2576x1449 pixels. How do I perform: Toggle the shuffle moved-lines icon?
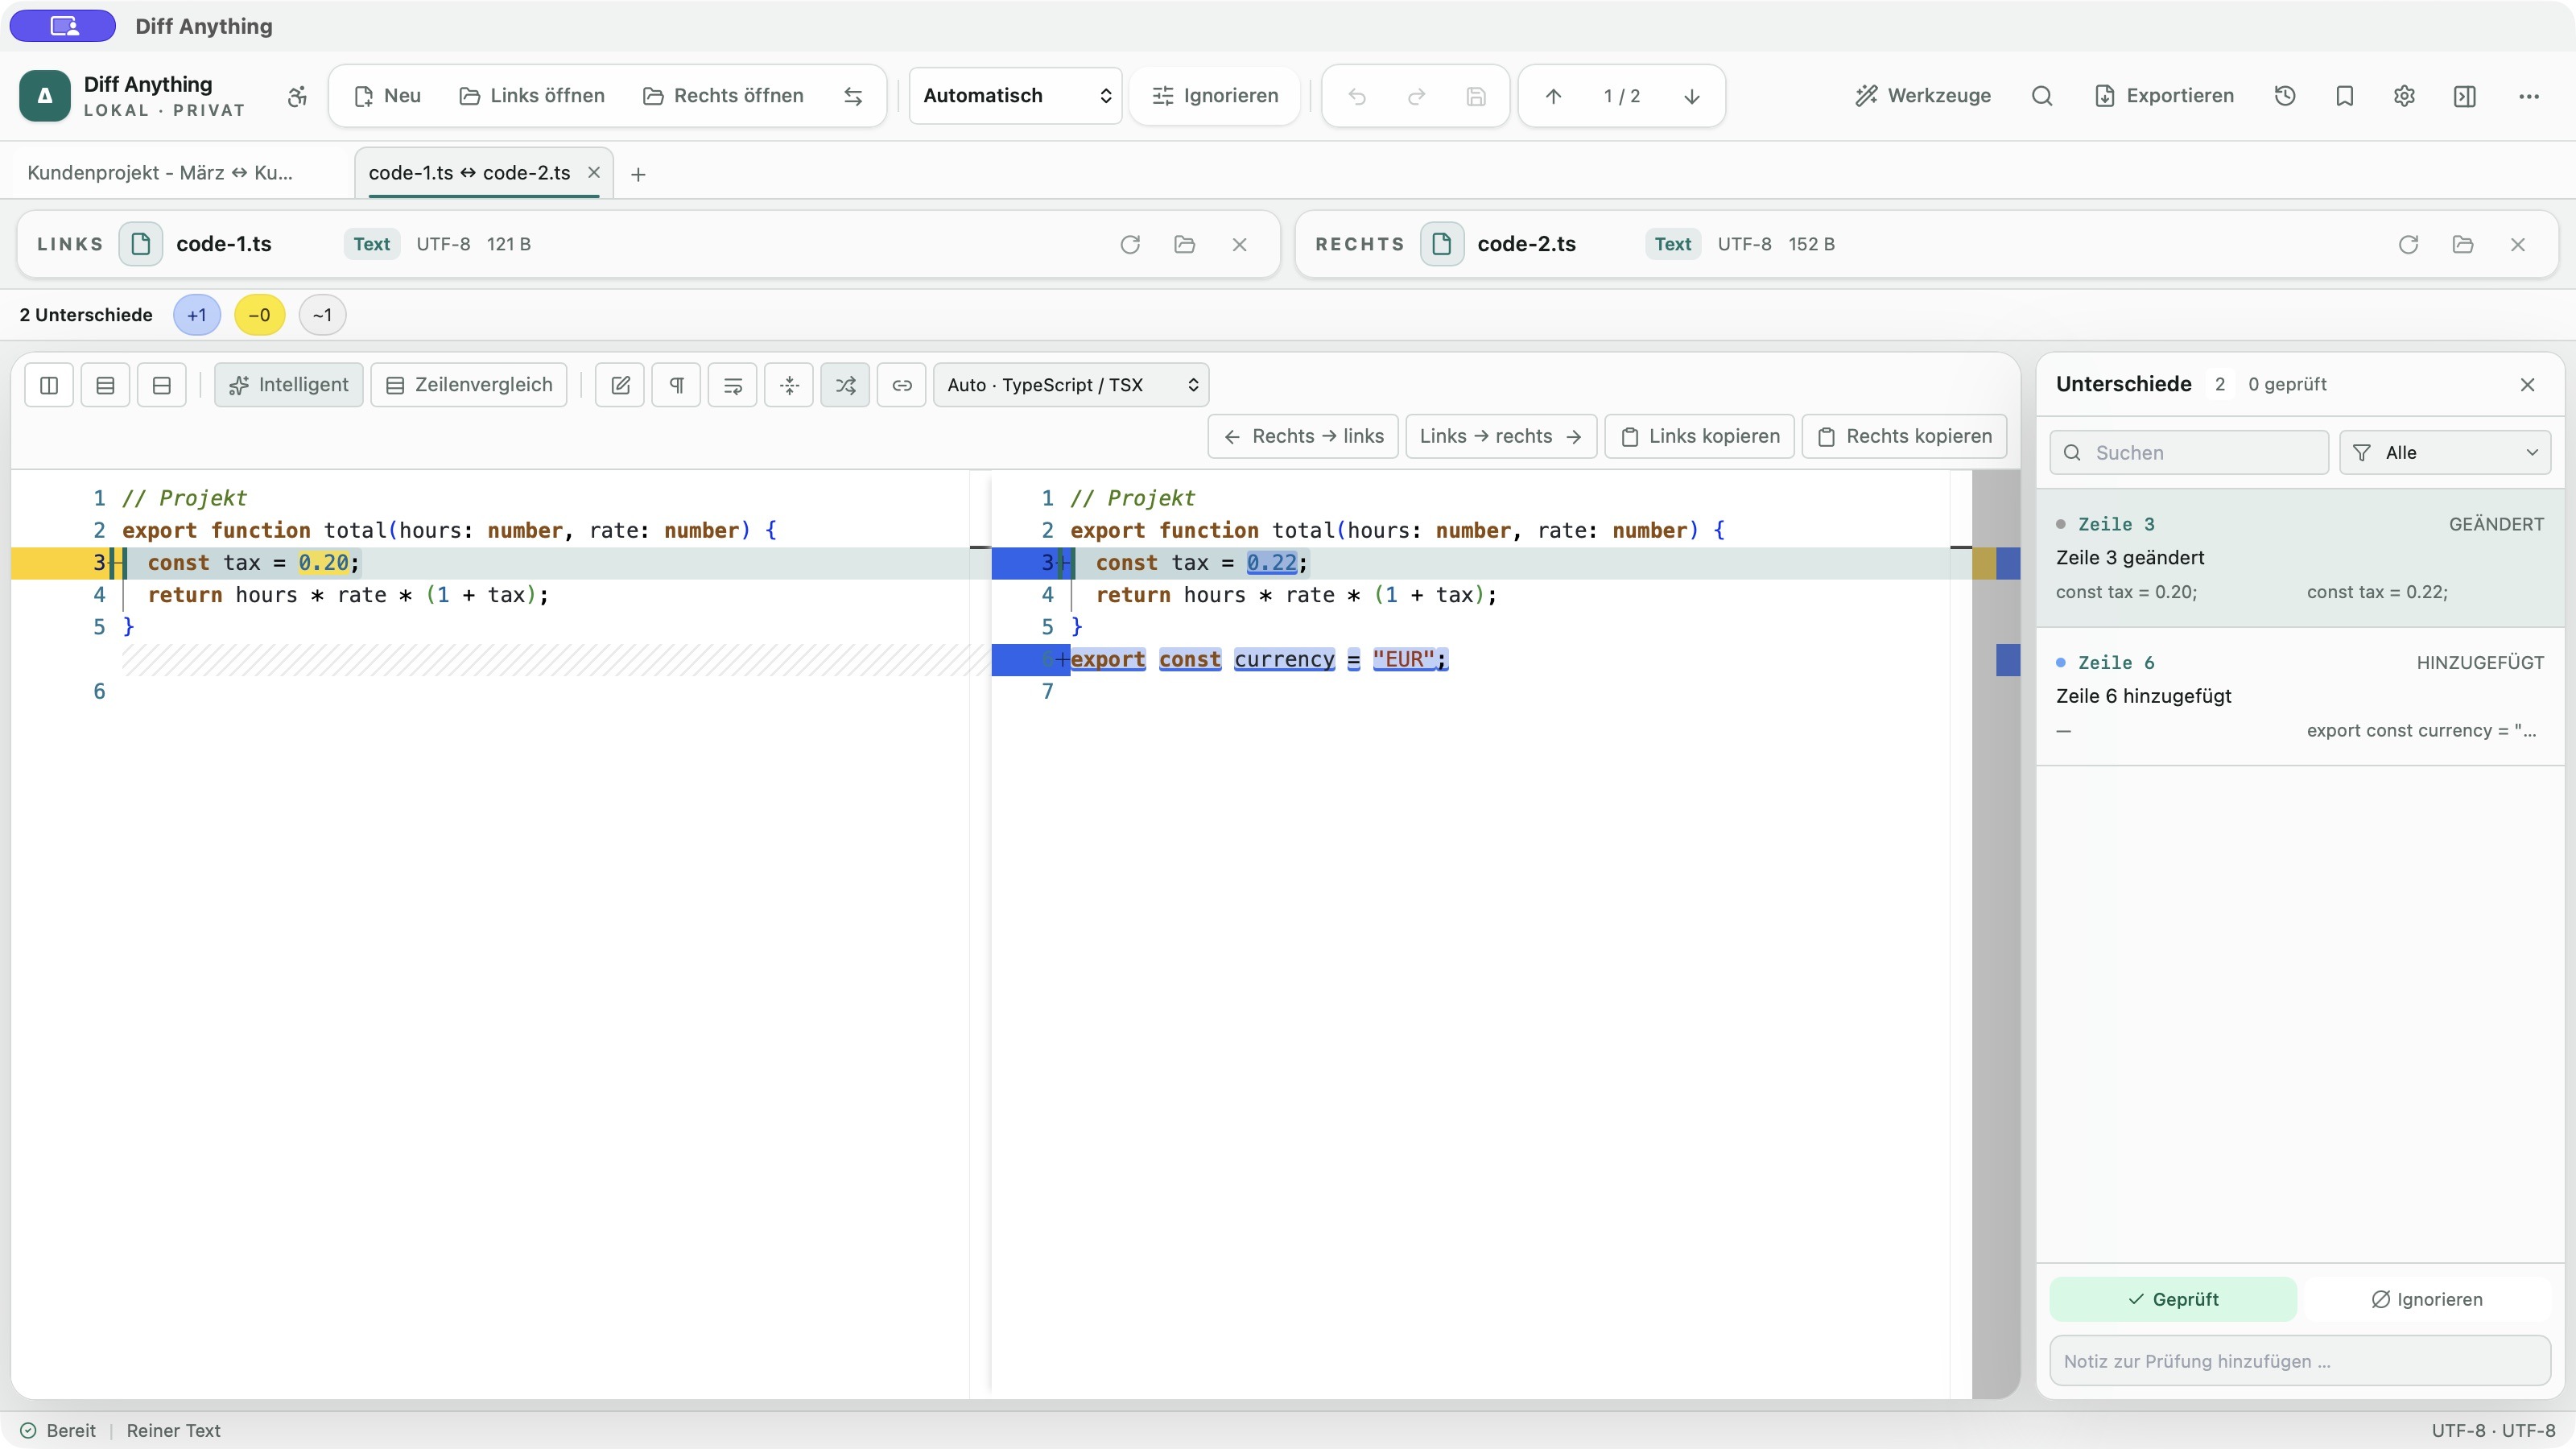coord(846,385)
